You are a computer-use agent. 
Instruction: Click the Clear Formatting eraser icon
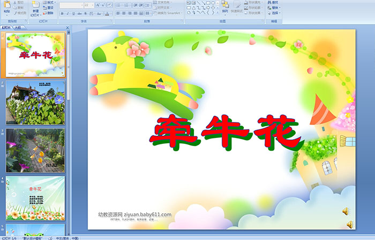[109, 5]
